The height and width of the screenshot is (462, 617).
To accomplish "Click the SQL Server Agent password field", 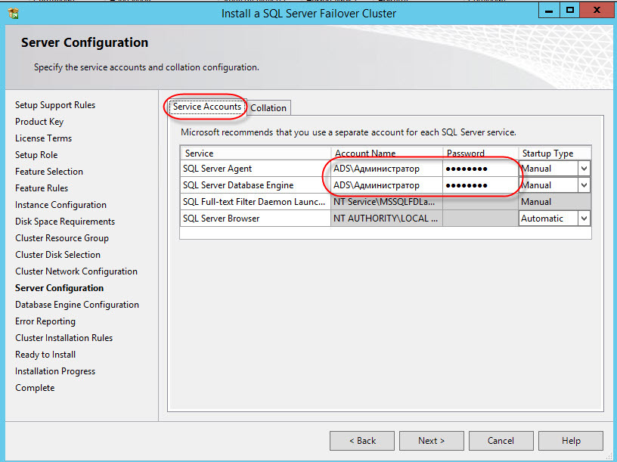I will [x=479, y=169].
